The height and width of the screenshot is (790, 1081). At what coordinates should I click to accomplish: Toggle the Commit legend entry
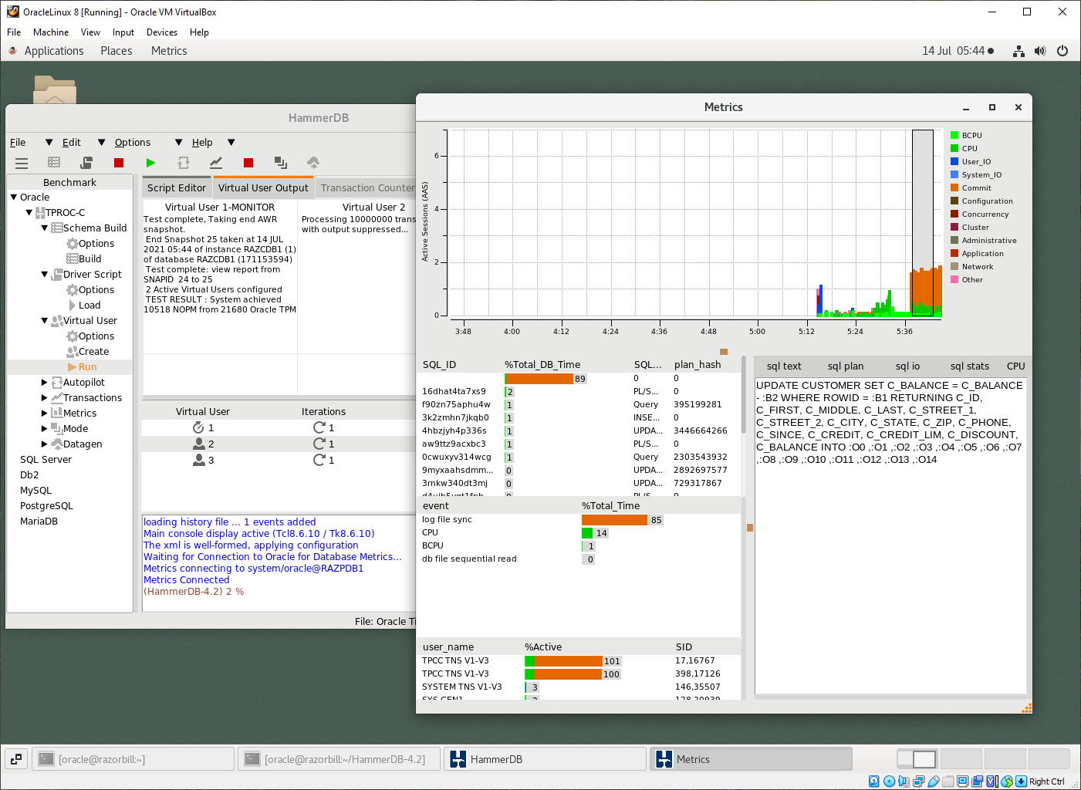click(x=974, y=187)
